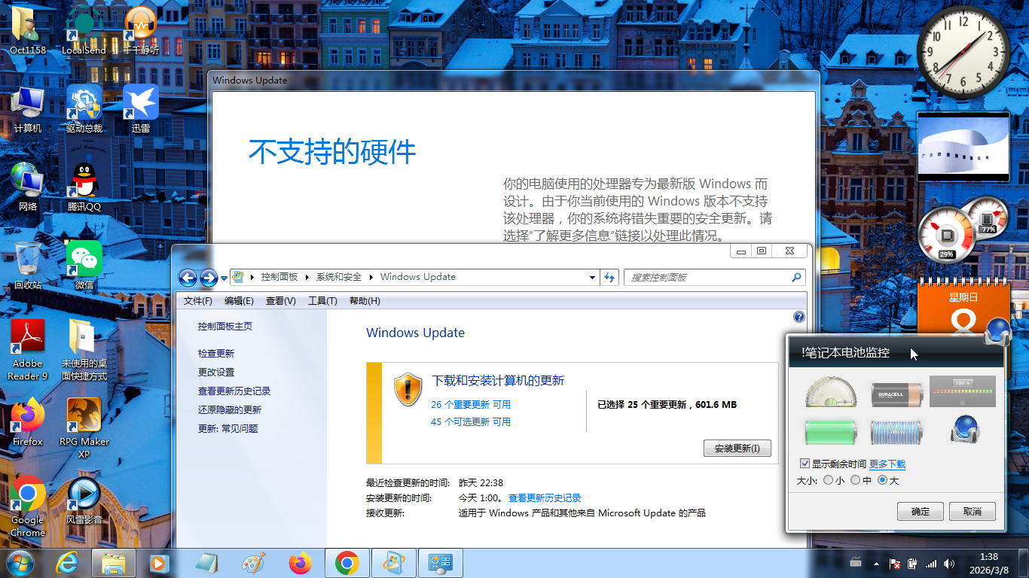The height and width of the screenshot is (578, 1029).
Task: Select the 中 size radio button
Action: pyautogui.click(x=856, y=480)
